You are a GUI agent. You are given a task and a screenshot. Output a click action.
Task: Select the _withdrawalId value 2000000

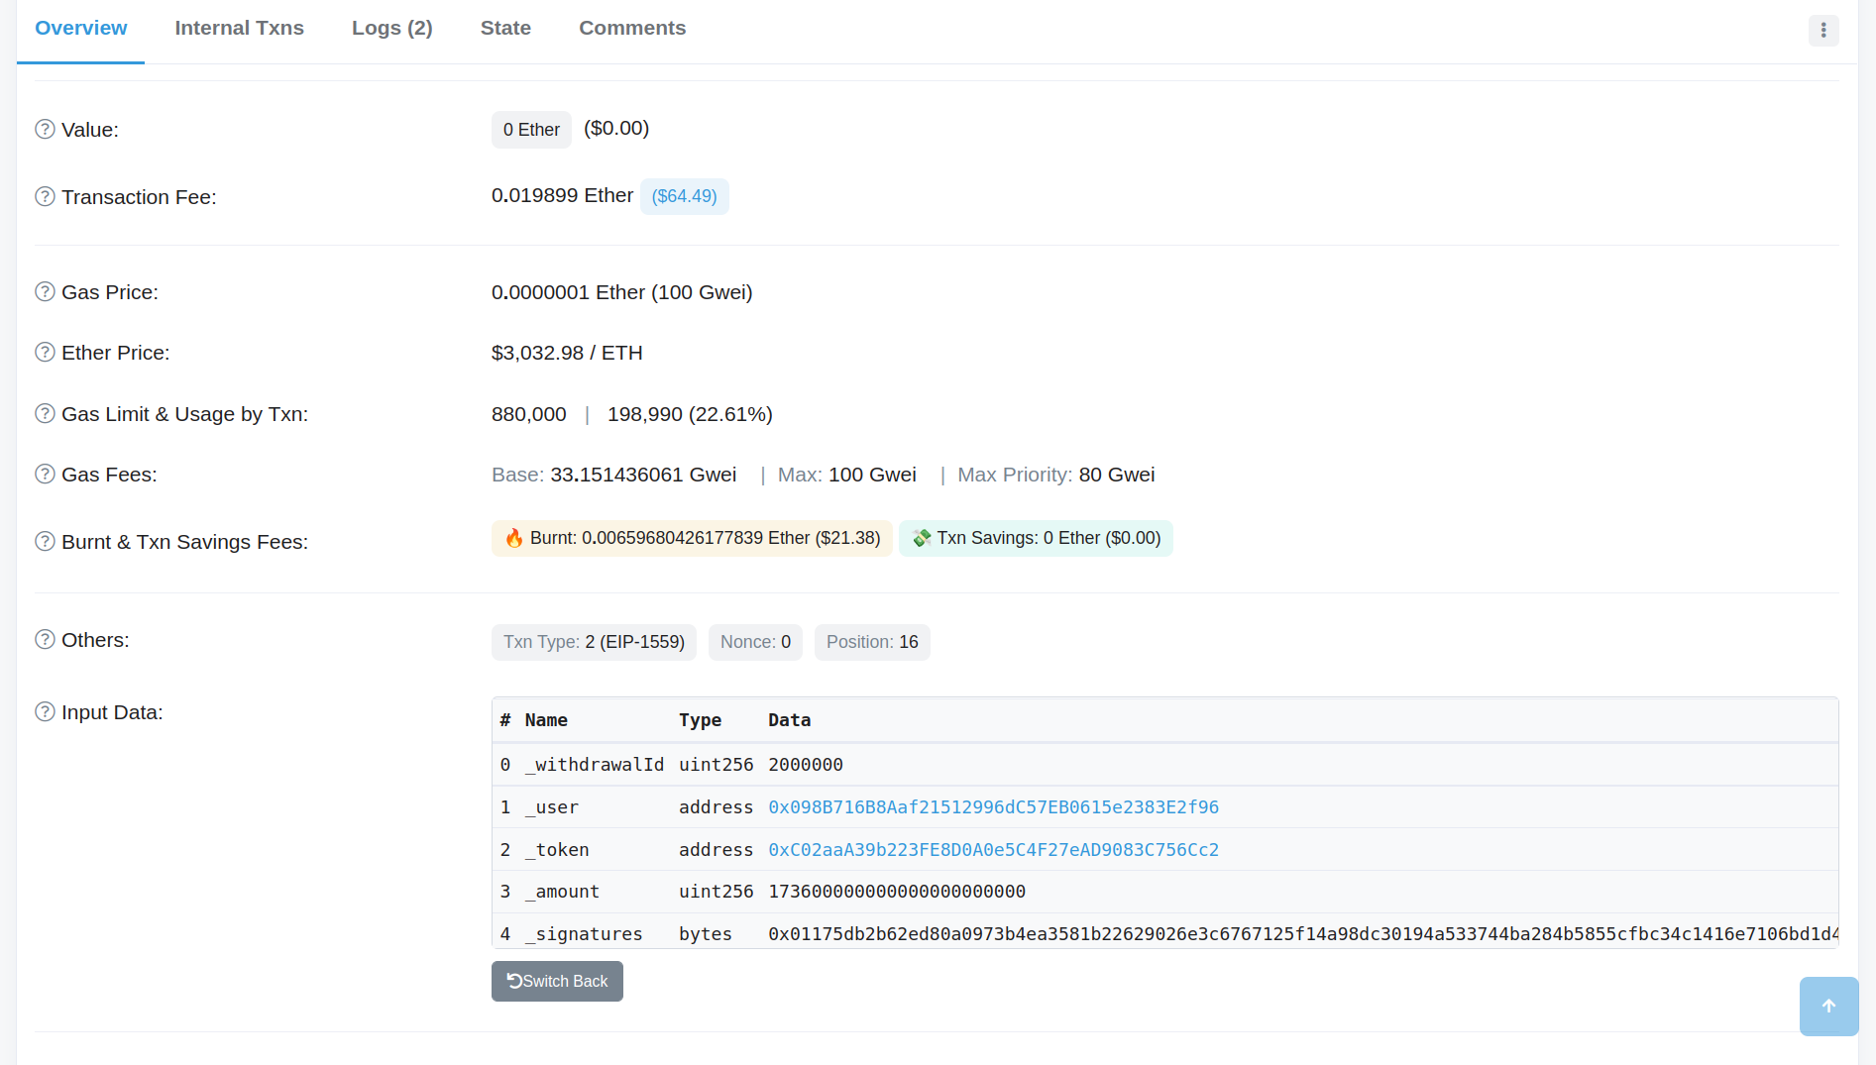[806, 765]
